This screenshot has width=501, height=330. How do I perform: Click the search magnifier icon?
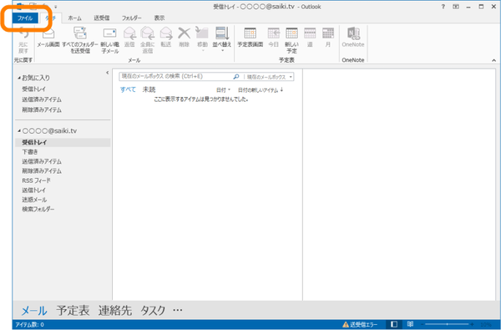pos(235,77)
